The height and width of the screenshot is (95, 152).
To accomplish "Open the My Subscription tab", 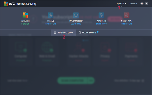I will click(63, 32).
